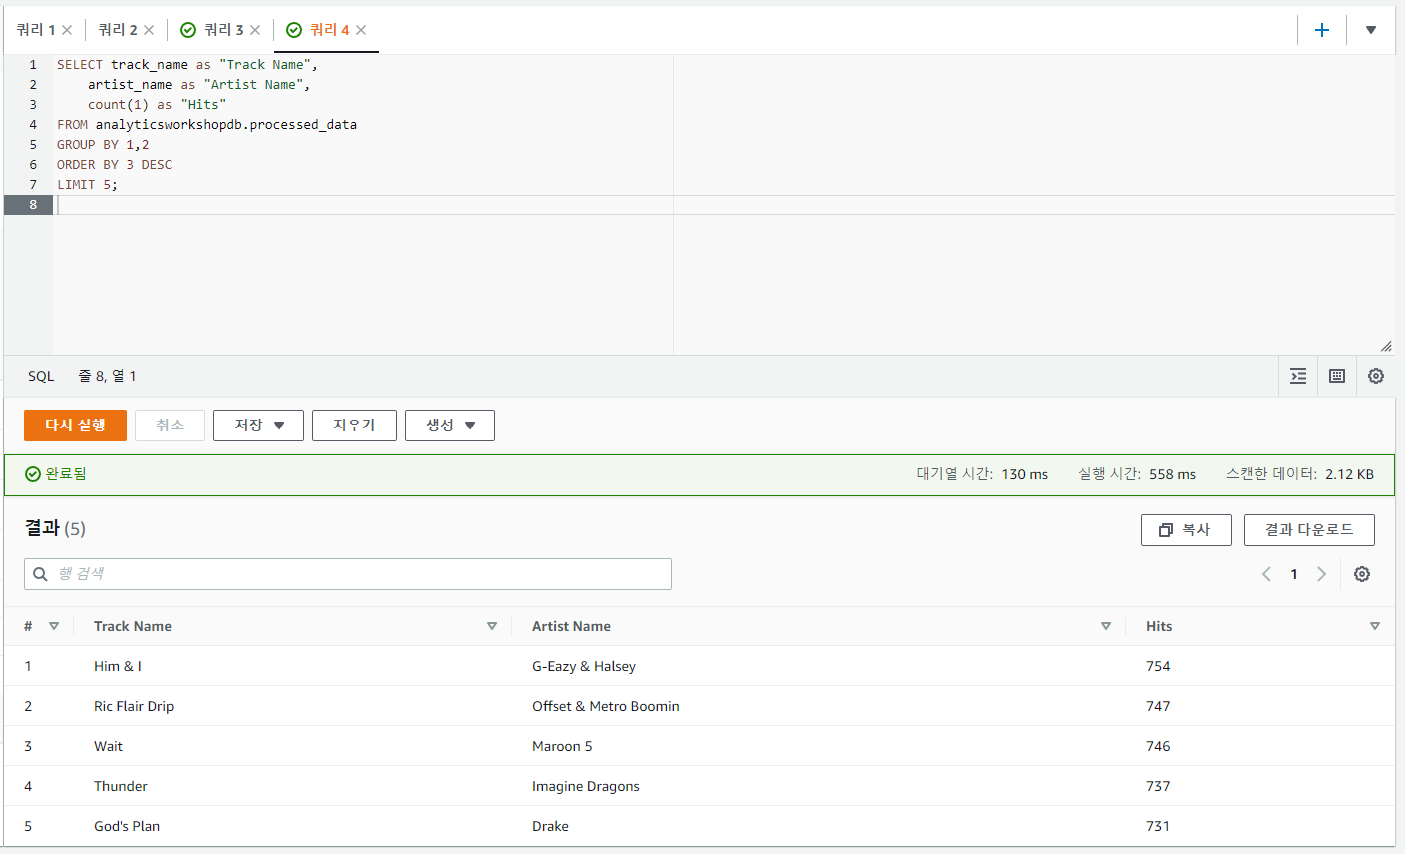Open results table settings gear
The image size is (1405, 854).
click(x=1362, y=574)
